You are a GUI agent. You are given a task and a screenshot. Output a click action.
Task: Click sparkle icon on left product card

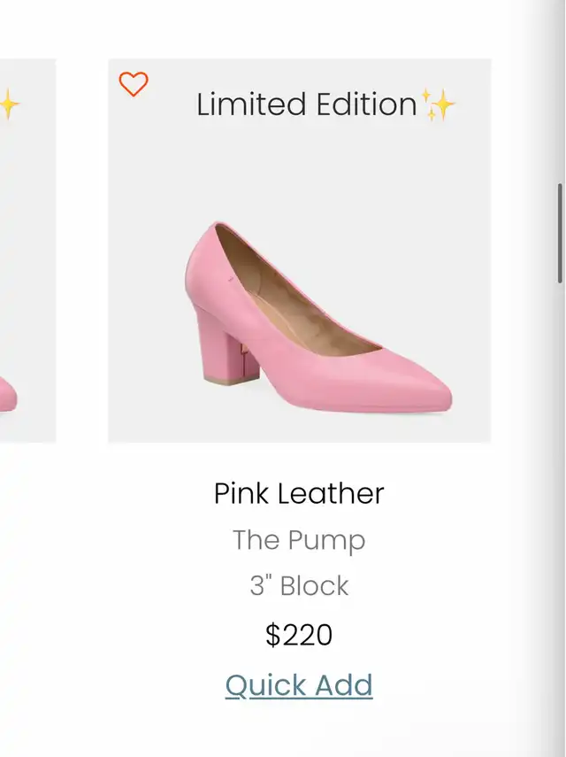tap(9, 104)
